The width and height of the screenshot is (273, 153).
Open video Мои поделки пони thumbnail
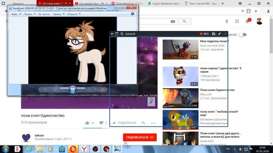180,49
